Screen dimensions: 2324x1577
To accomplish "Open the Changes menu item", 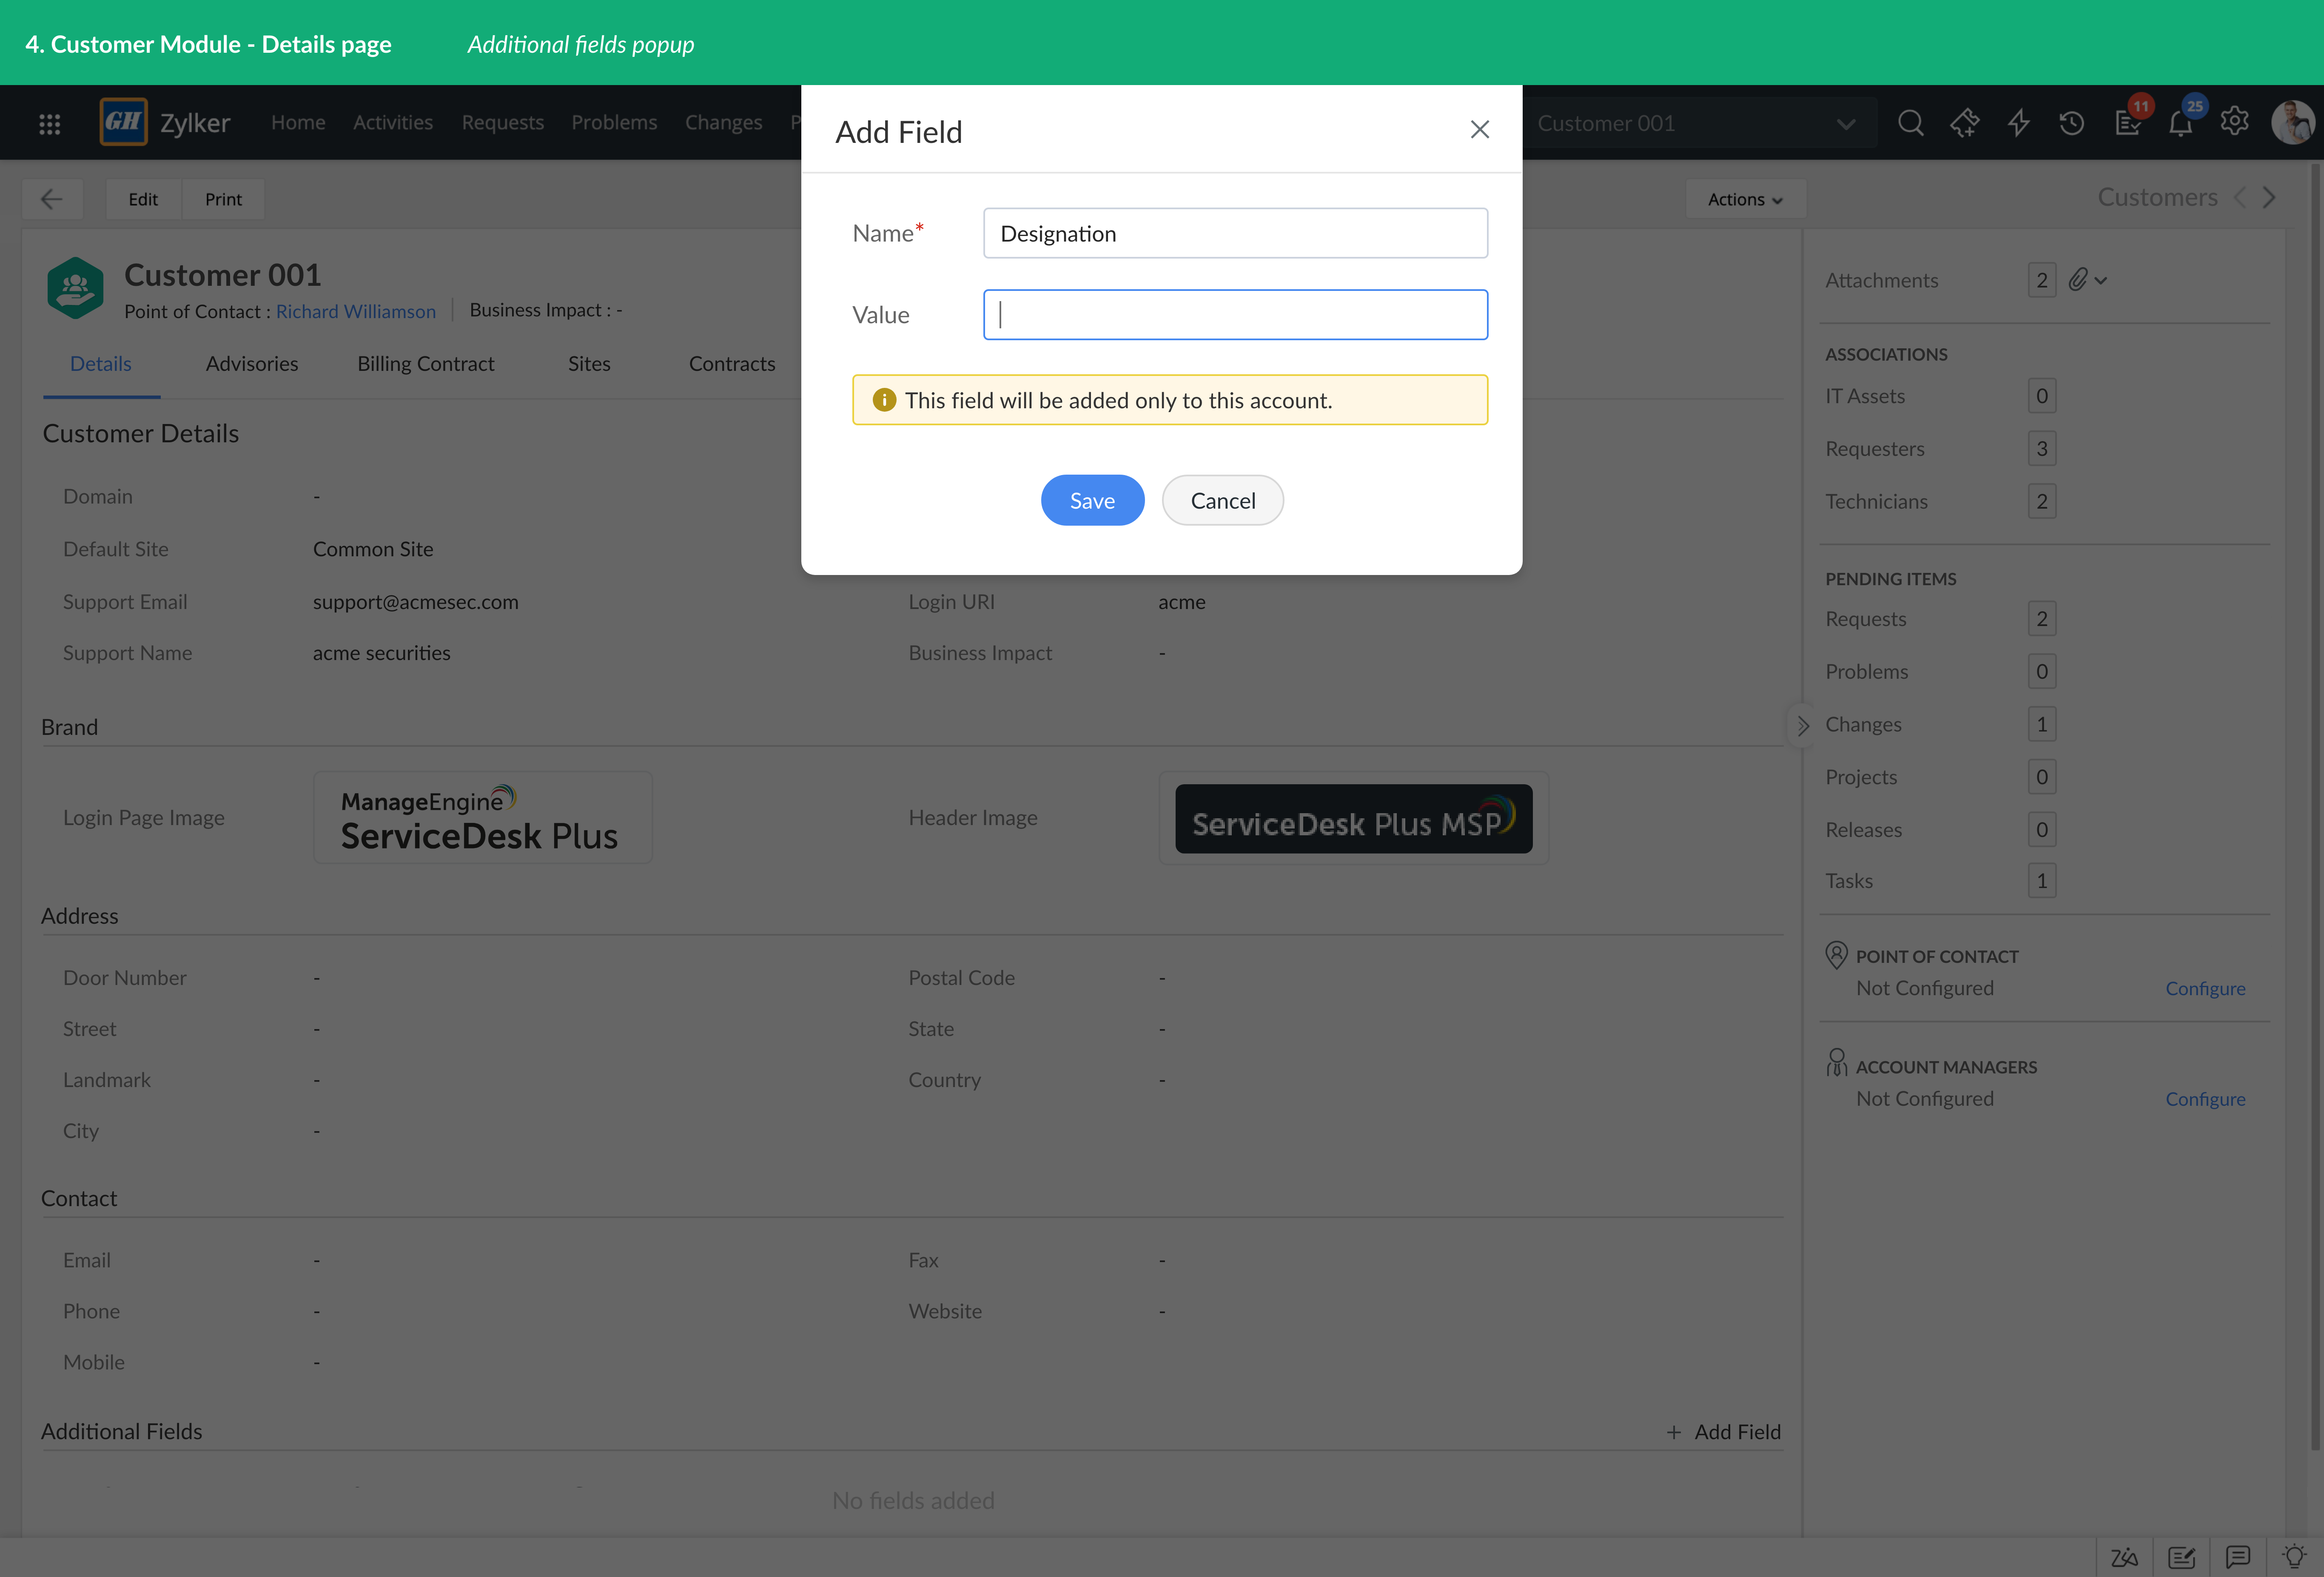I will (x=723, y=122).
